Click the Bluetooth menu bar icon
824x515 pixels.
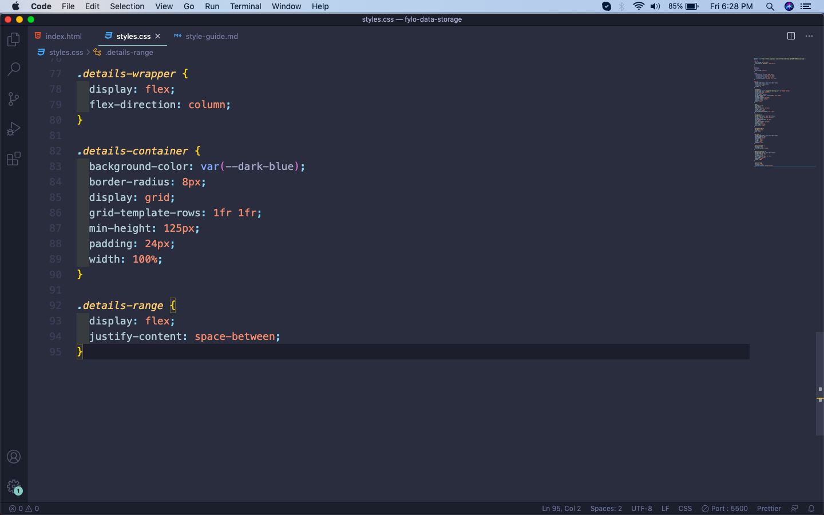tap(622, 6)
